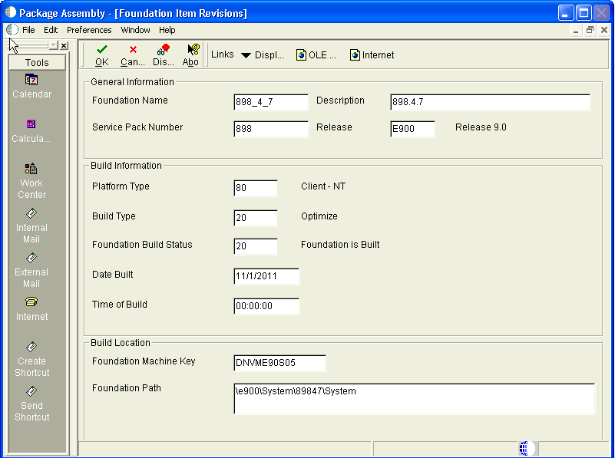Screen dimensions: 615x458
Task: Open the Work Center icon
Action: click(31, 169)
